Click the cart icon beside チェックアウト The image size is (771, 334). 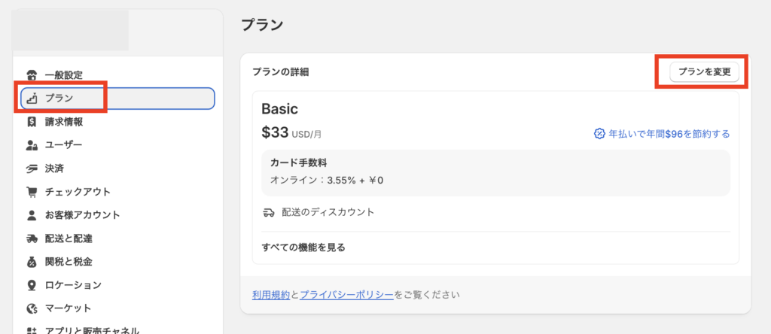click(x=32, y=191)
